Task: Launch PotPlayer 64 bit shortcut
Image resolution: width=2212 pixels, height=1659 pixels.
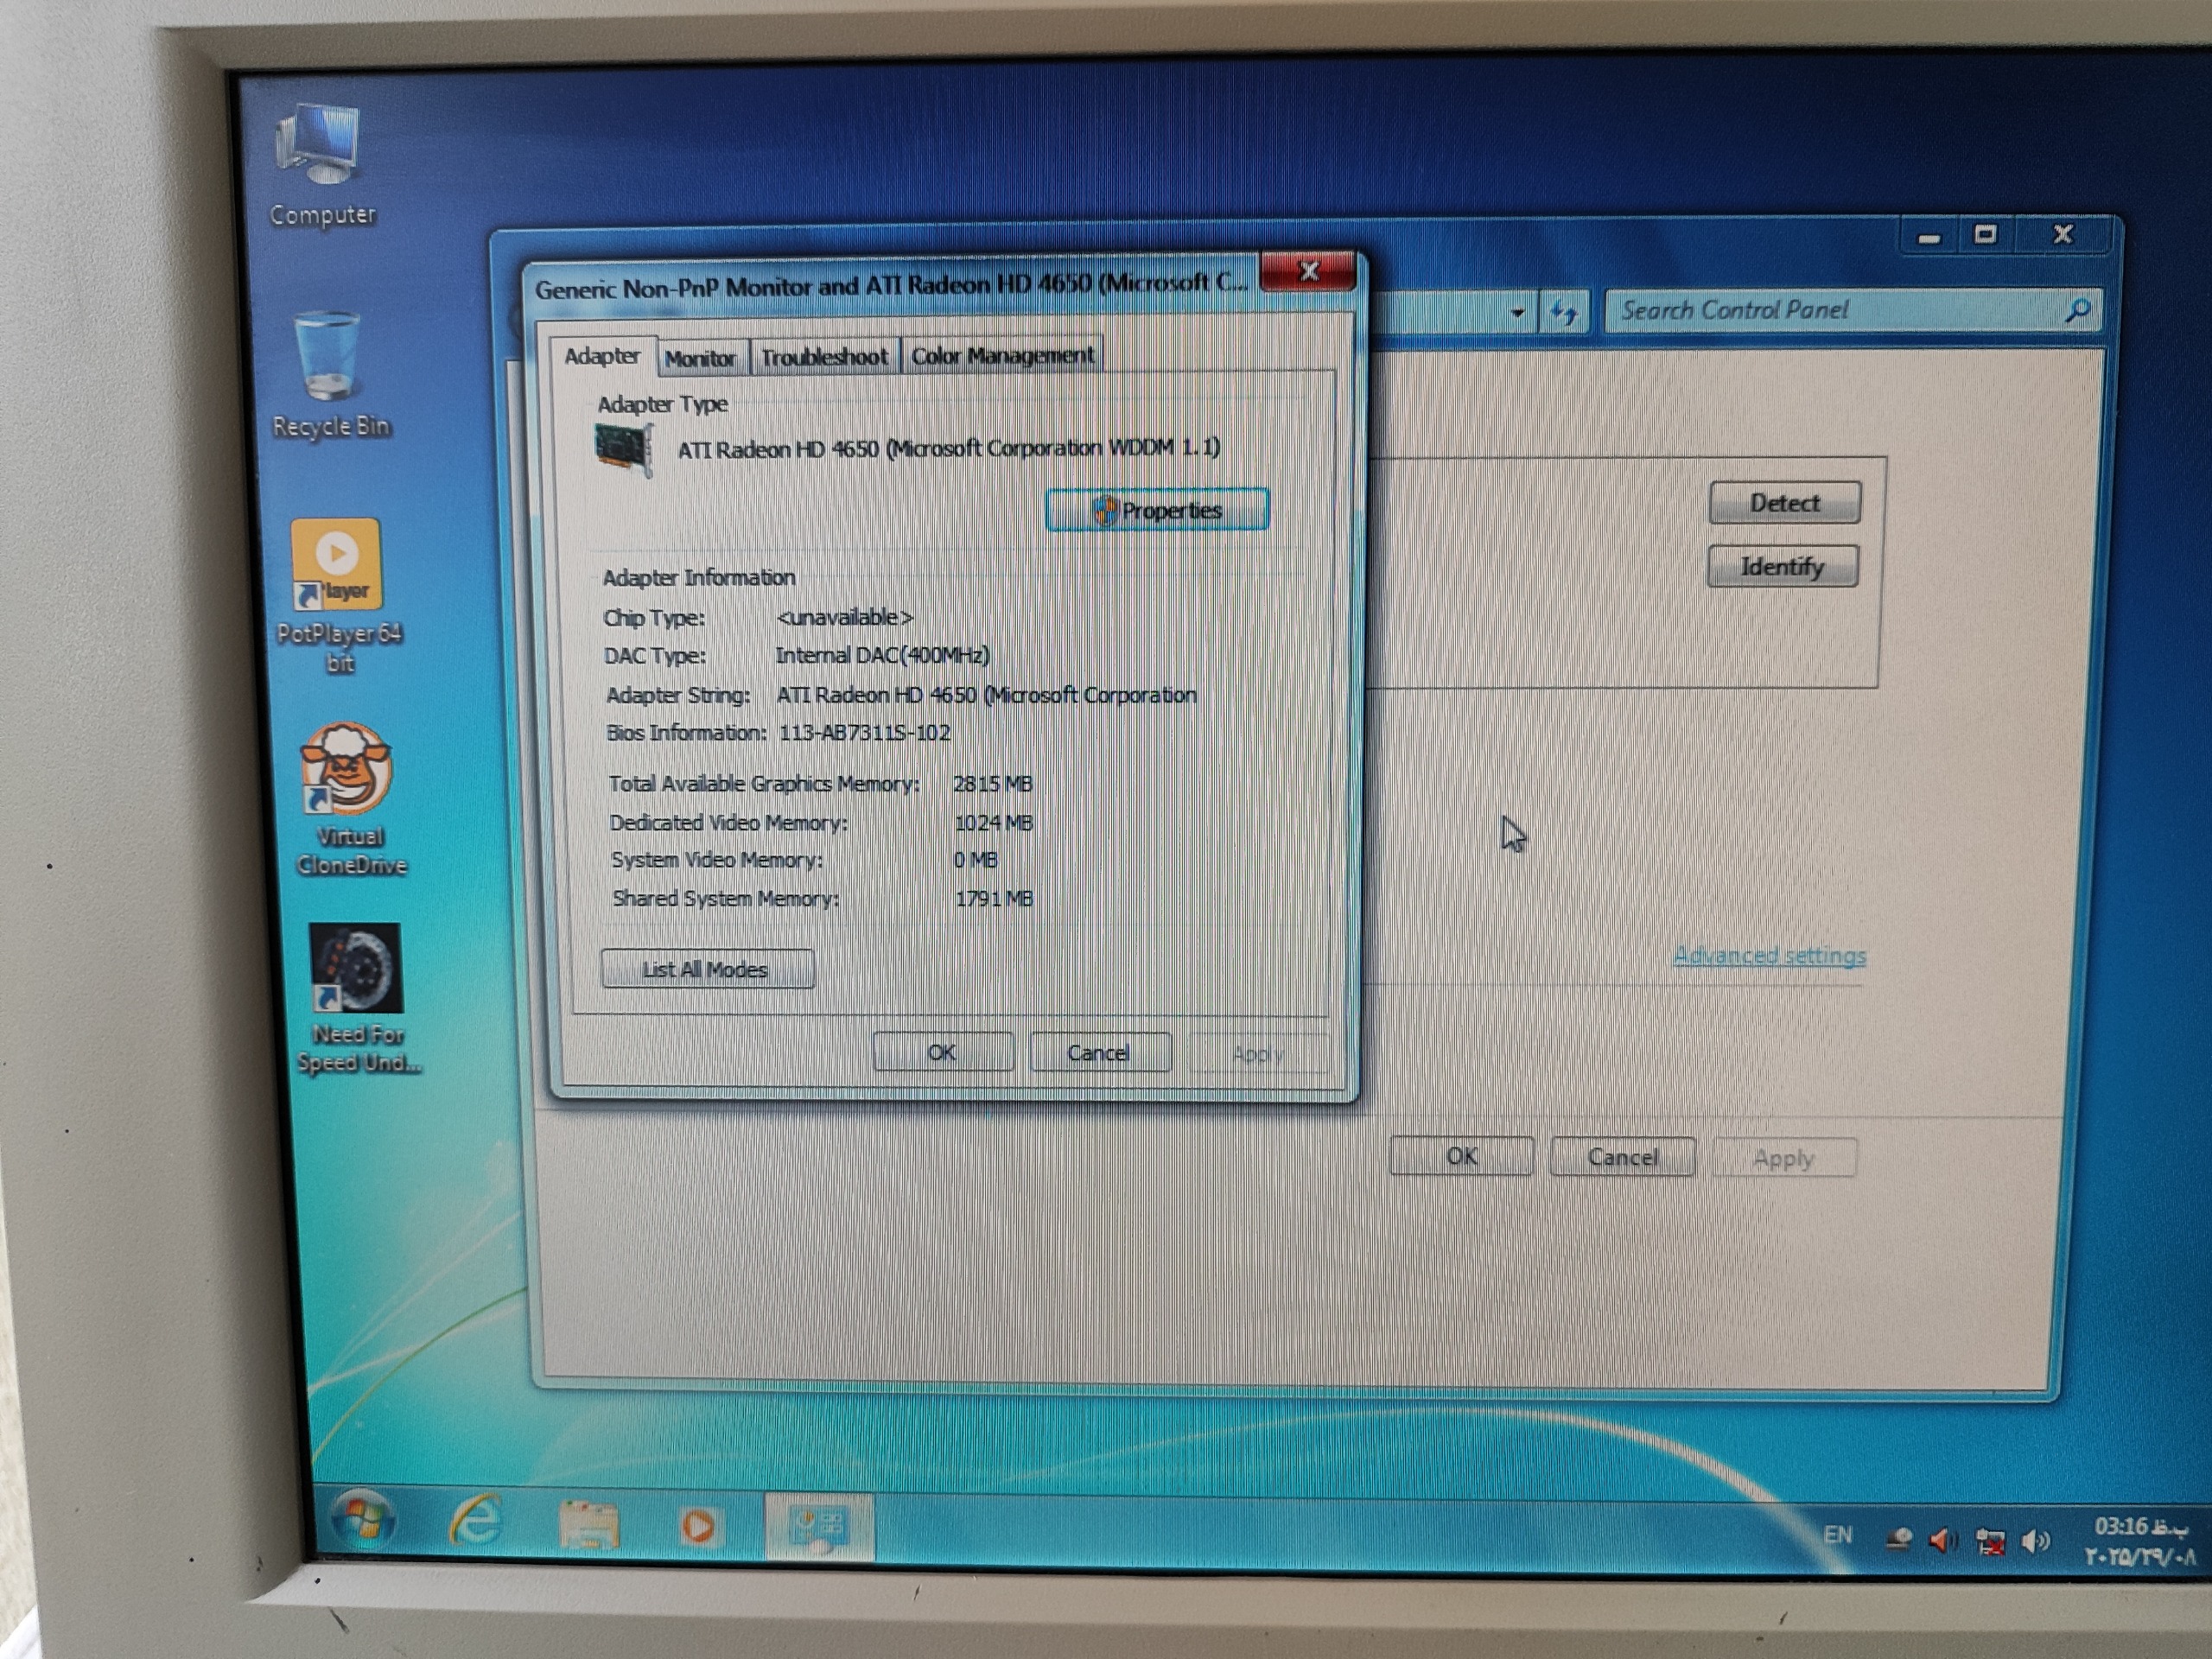Action: 340,595
